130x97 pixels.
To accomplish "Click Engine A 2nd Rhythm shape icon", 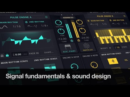I will pos(32,26).
